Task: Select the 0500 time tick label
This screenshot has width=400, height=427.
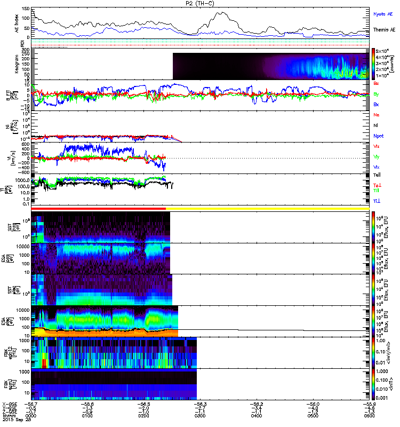Action: pyautogui.click(x=313, y=416)
